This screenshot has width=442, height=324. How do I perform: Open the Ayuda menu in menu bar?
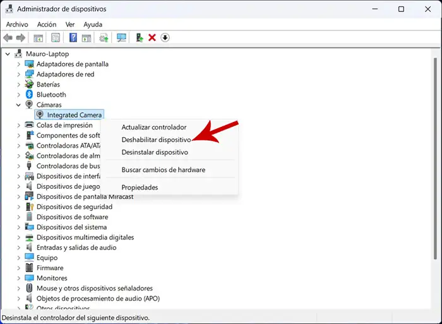click(93, 24)
